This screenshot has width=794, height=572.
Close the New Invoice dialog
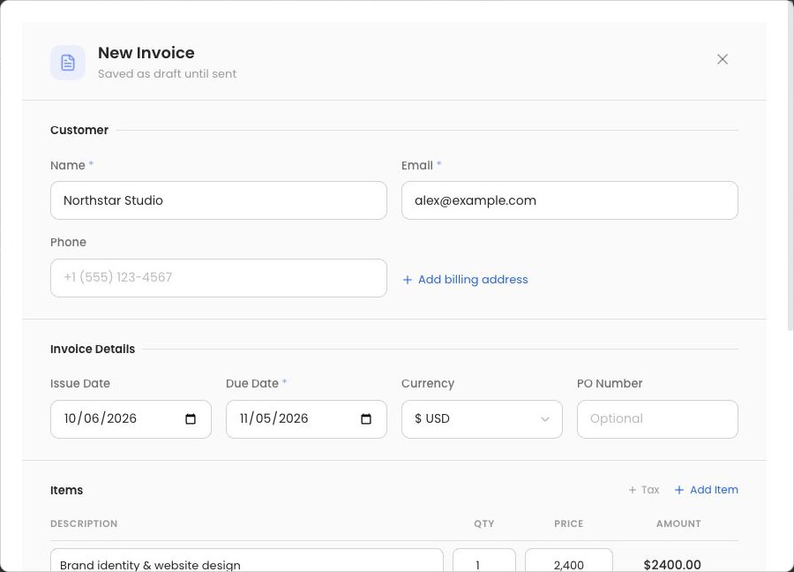(722, 59)
